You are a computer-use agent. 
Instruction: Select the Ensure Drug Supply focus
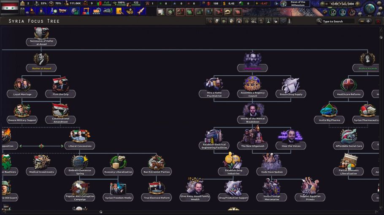pos(291,94)
